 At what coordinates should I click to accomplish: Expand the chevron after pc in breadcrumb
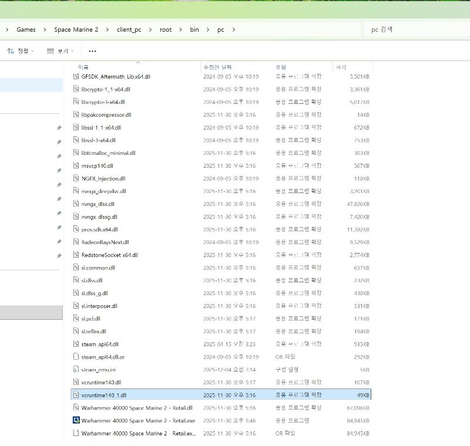(234, 29)
